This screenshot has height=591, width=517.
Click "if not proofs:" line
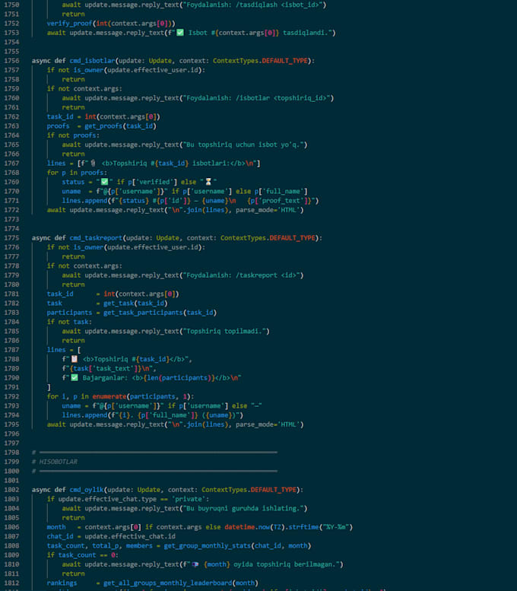[74, 135]
